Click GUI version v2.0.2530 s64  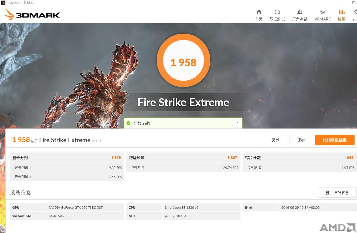176,216
